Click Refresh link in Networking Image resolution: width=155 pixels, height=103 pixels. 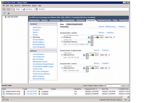101,27
